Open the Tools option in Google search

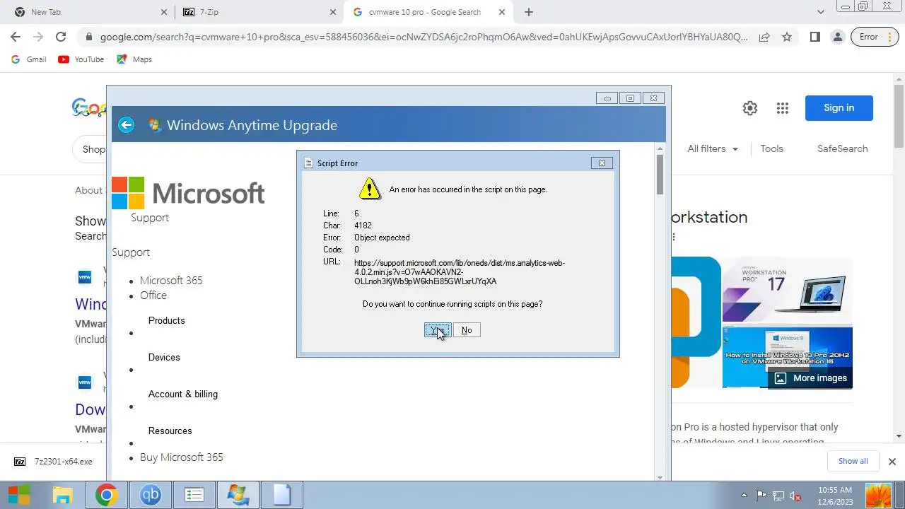(771, 148)
